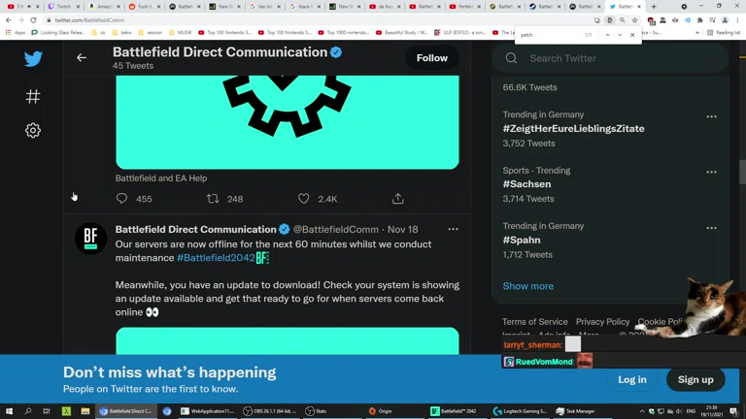Open the #Battlefield2042 hashtag link
The height and width of the screenshot is (419, 746).
point(216,258)
